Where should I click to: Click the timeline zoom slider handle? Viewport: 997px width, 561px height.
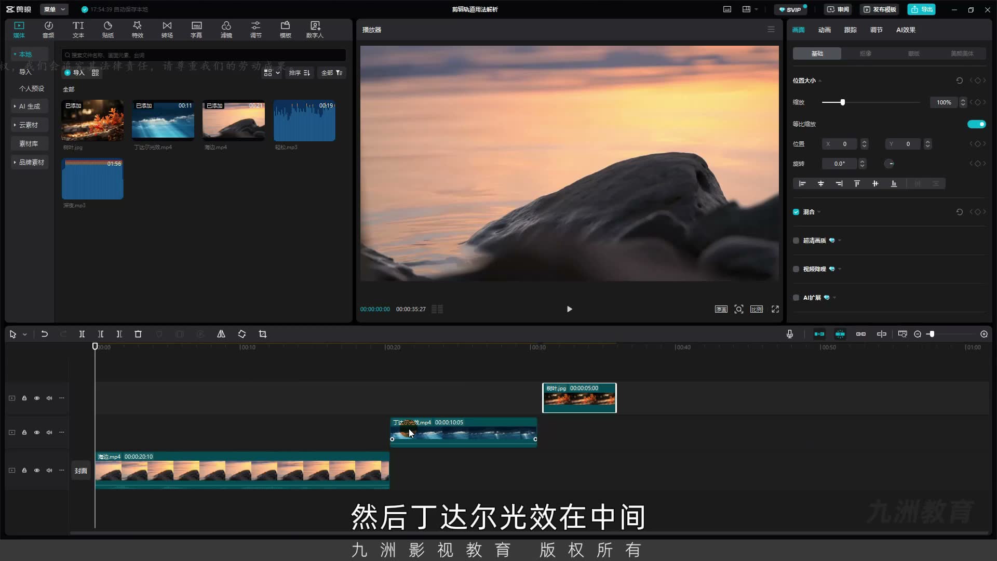[932, 334]
